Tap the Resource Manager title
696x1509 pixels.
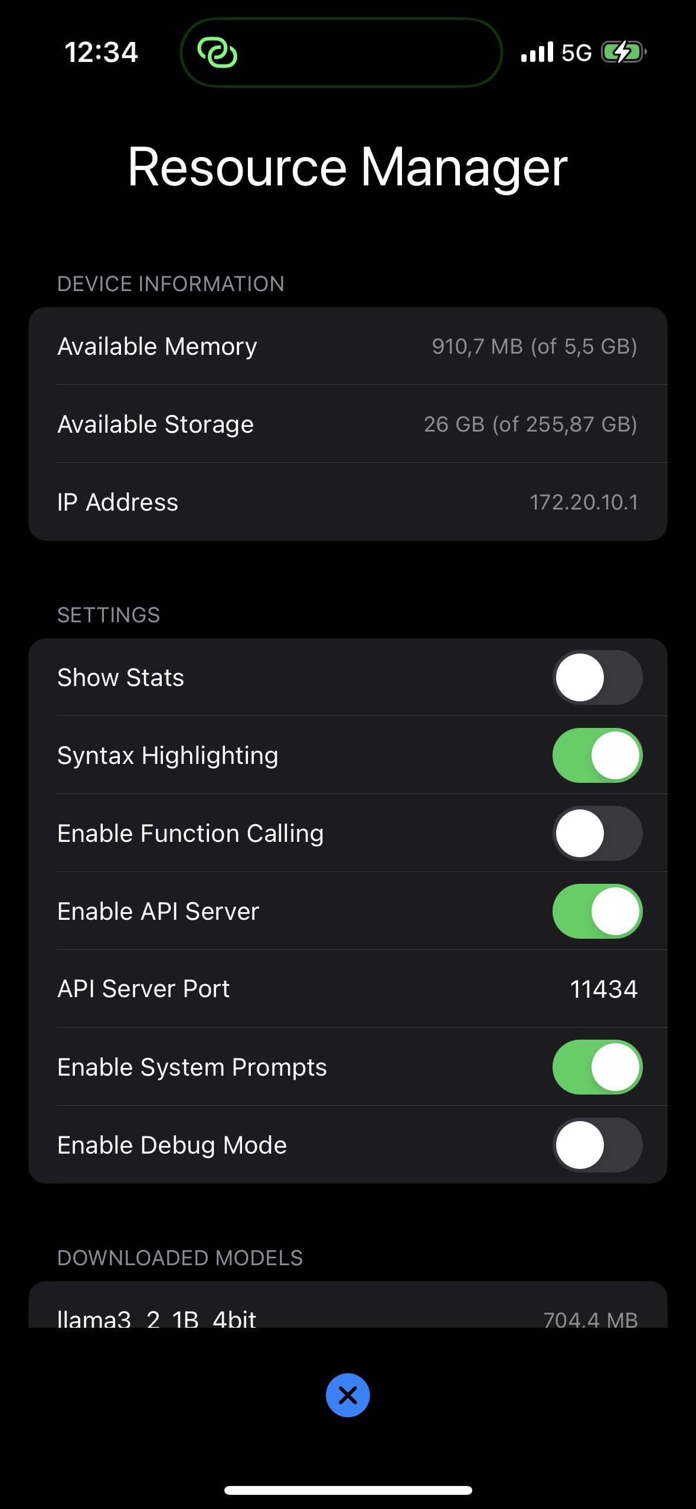click(348, 168)
